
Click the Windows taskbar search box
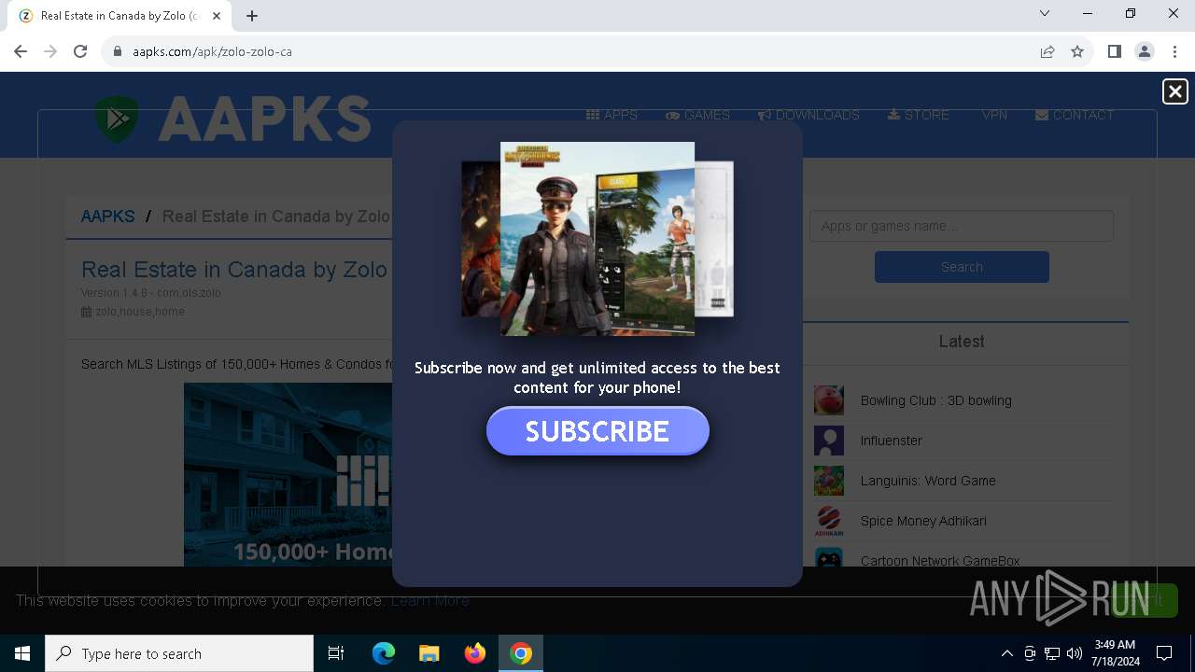(179, 653)
